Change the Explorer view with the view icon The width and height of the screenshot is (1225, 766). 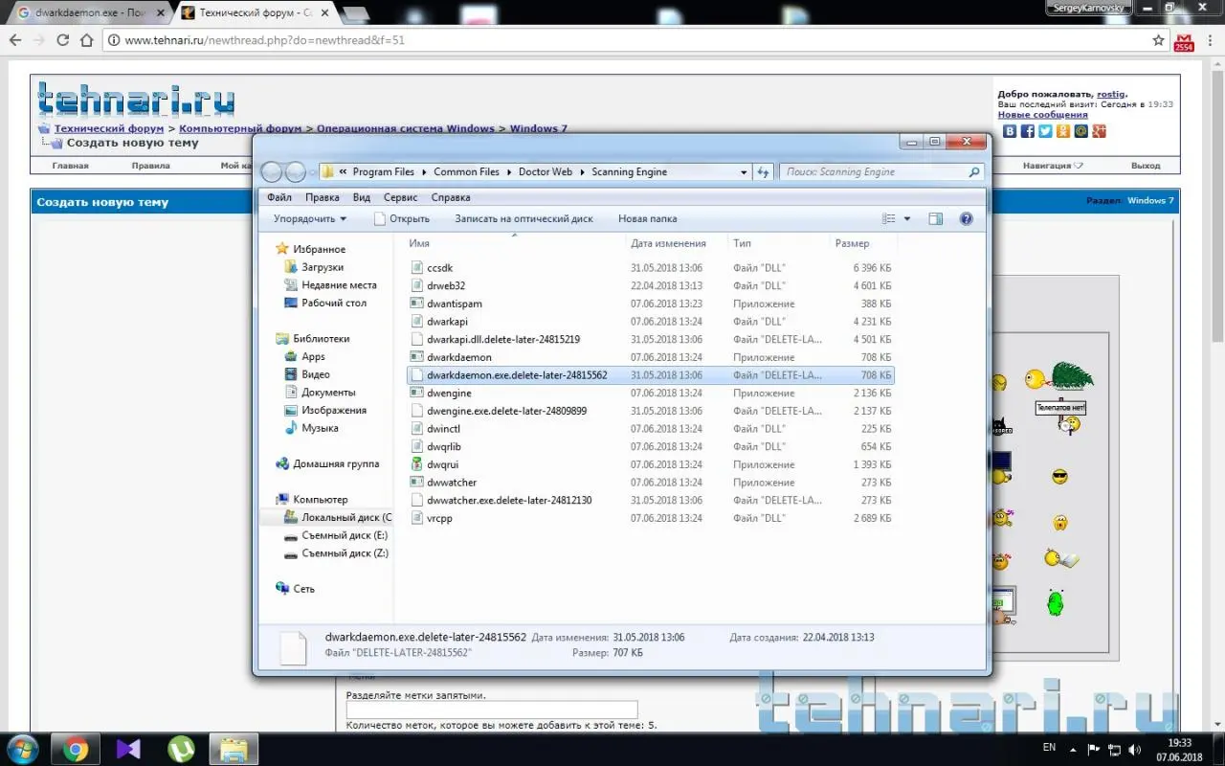[889, 219]
